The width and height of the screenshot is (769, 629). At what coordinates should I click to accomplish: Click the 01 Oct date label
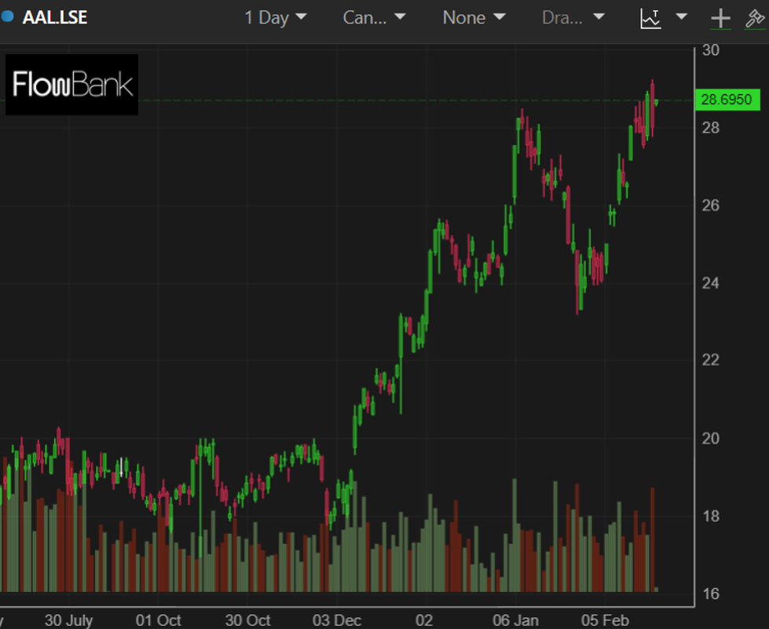click(159, 620)
